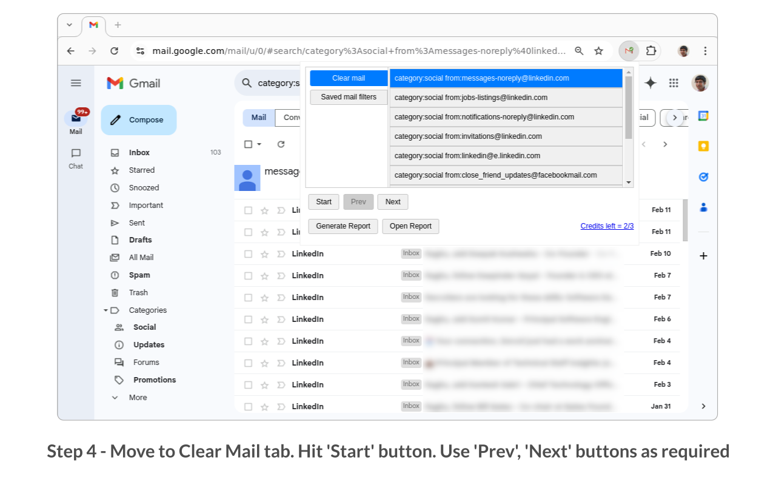Select the Mail filter chip
776x485 pixels.
pyautogui.click(x=259, y=118)
